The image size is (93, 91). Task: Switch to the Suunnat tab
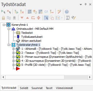[37, 88]
